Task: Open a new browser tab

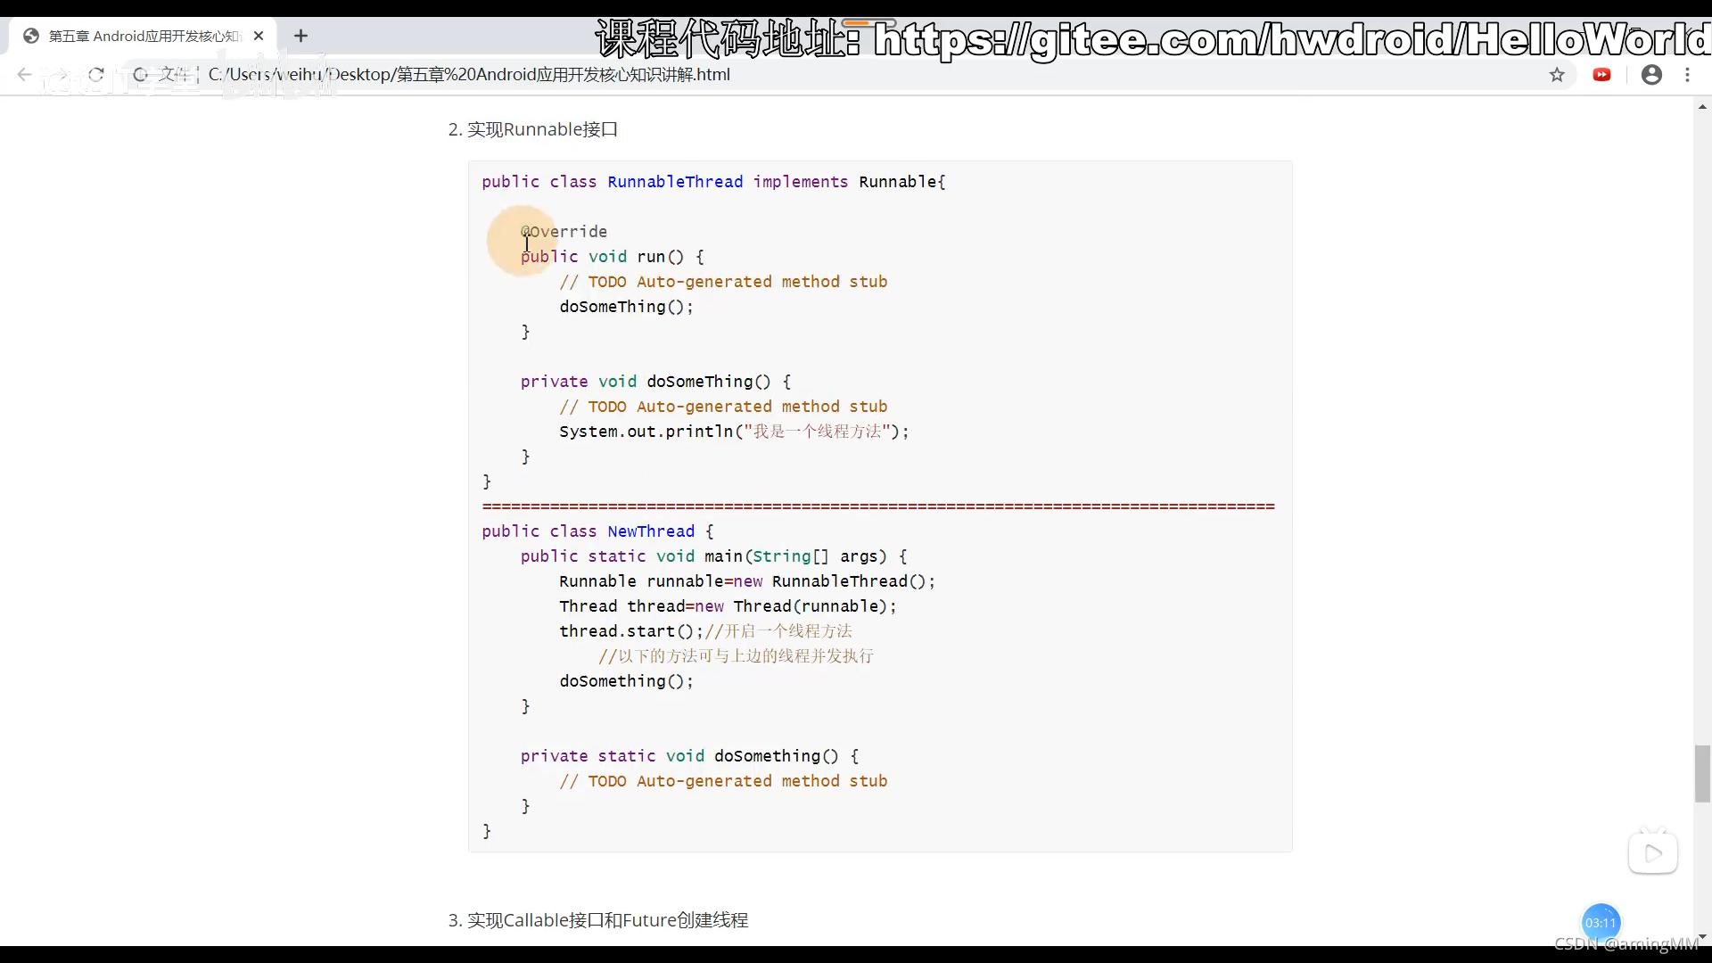Action: tap(300, 36)
